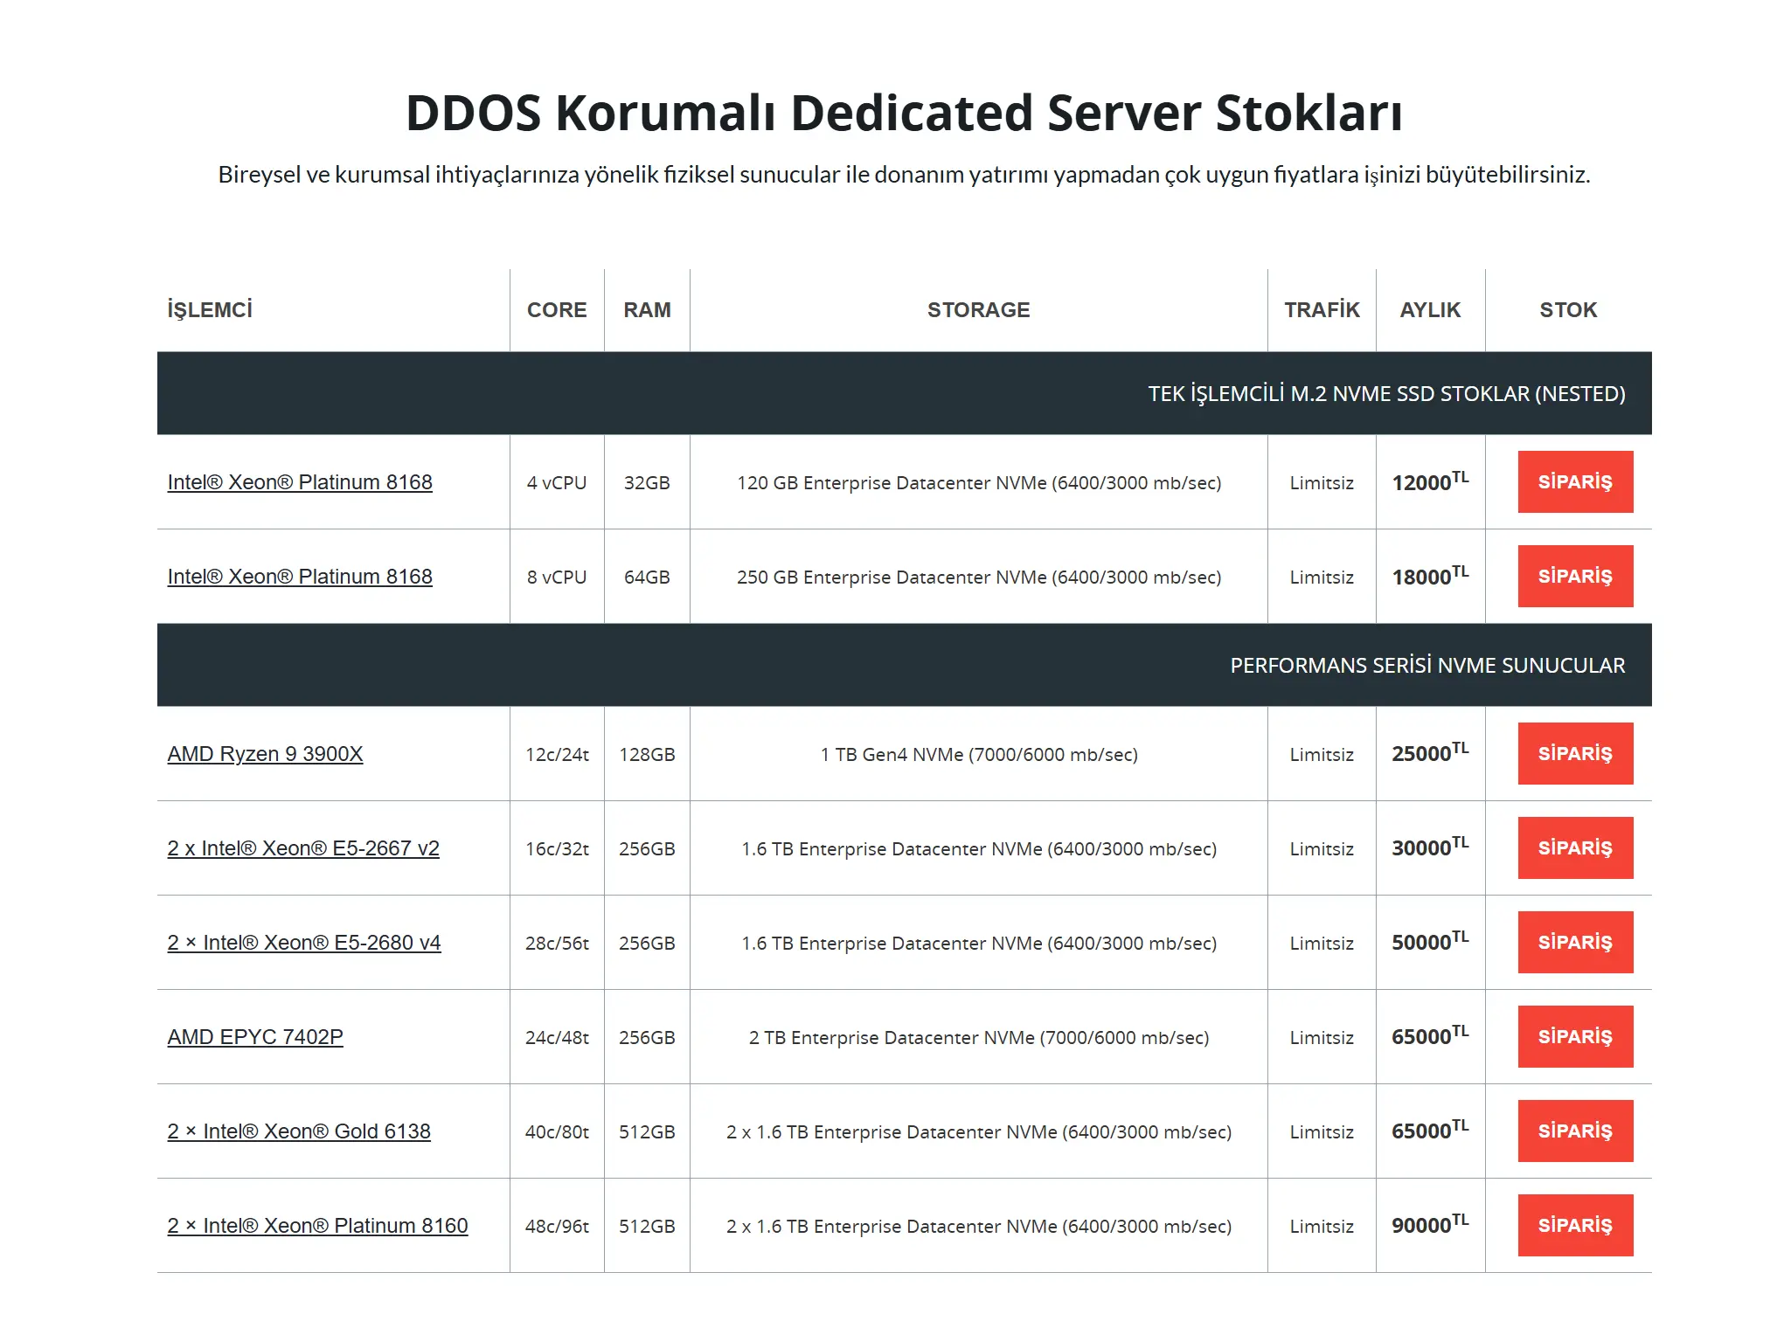This screenshot has width=1784, height=1342.
Task: Open the AMD EPYC 7402P link
Action: click(255, 1037)
